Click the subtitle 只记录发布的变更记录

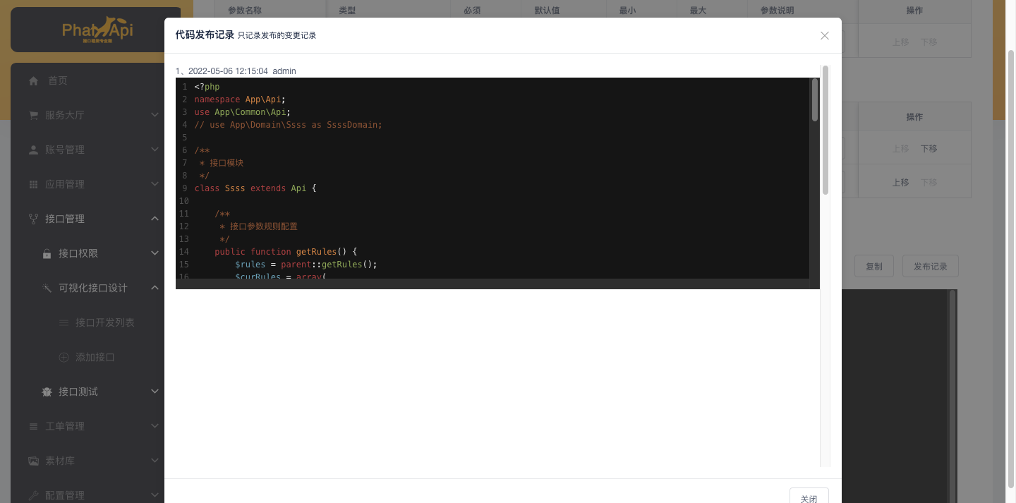(x=277, y=35)
